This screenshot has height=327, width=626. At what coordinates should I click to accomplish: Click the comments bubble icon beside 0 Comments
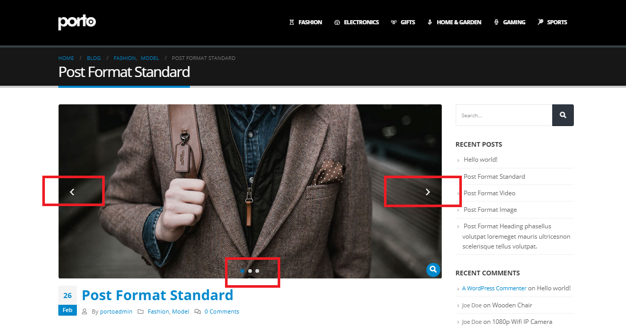[x=198, y=312]
